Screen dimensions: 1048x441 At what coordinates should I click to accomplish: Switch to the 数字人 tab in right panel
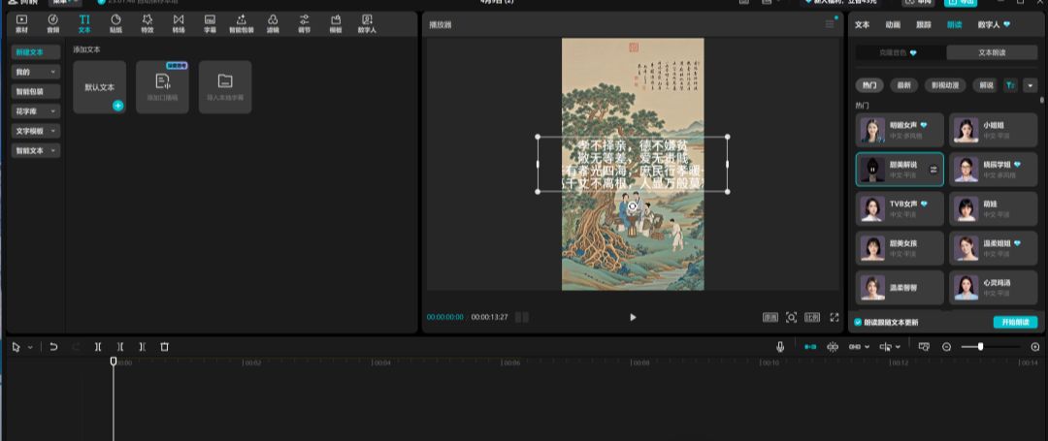994,24
